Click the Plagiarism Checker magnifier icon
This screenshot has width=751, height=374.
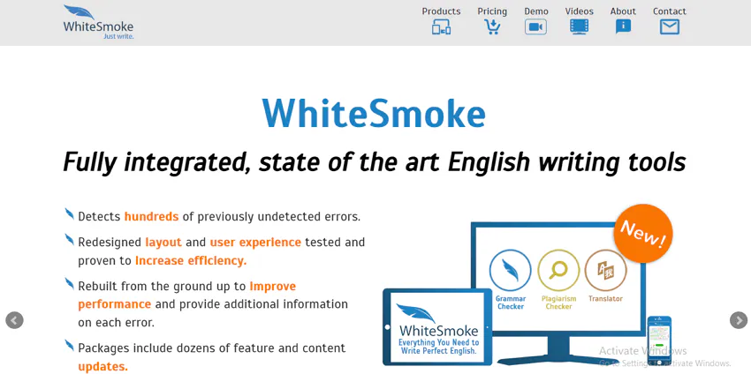[558, 270]
